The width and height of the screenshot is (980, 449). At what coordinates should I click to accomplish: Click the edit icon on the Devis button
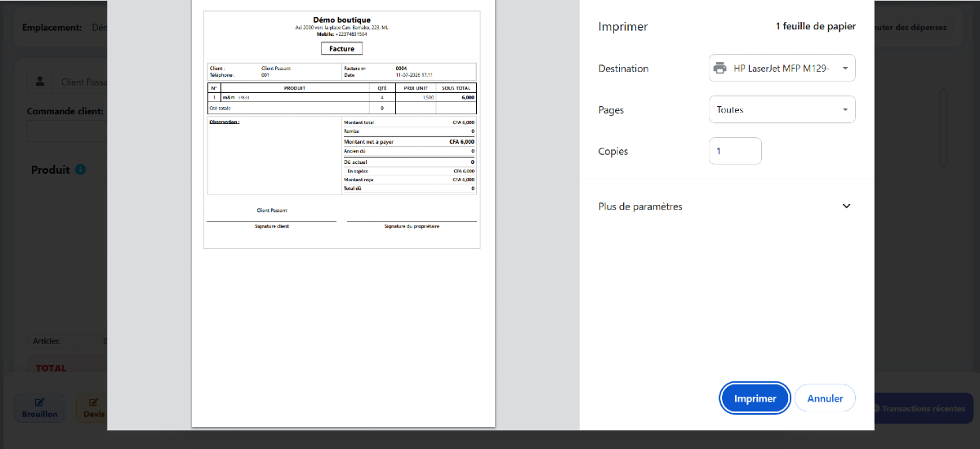93,402
